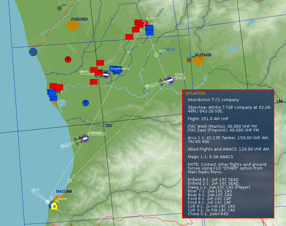The height and width of the screenshot is (226, 286).
Task: Select the yellow player aircraft icon at Batumi
Action: (x=54, y=206)
